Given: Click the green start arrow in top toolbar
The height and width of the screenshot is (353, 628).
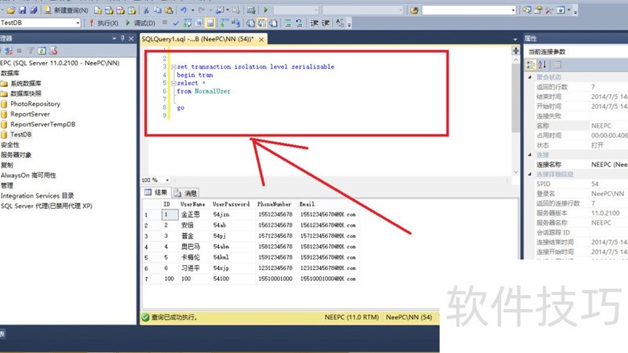Looking at the screenshot, I should [266, 10].
